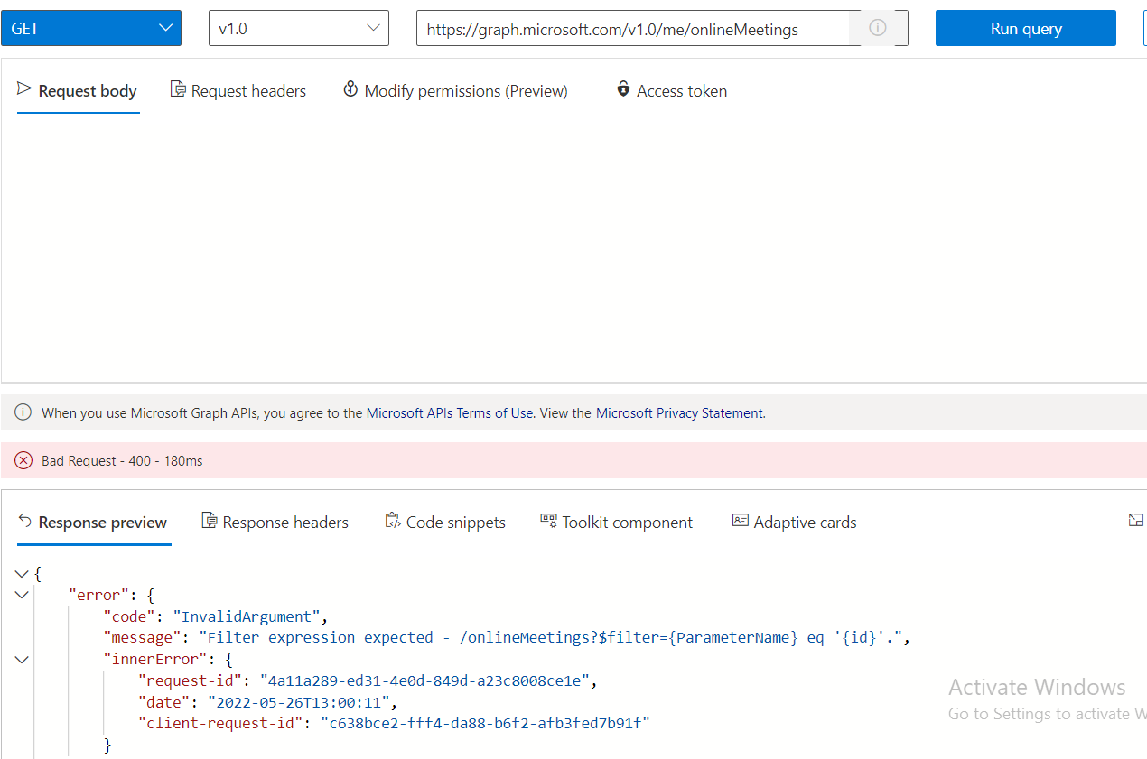
Task: Open the Microsoft Privacy Statement link
Action: 678,412
